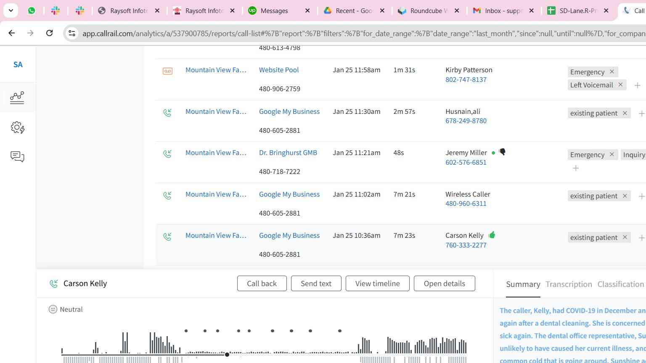Screen dimensions: 646x363
Task: Add a tag to Jeremy Miller call
Action: point(576,168)
